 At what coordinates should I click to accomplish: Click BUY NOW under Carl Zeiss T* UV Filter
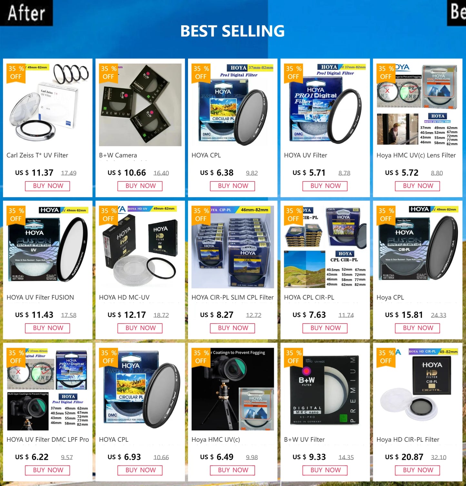[x=48, y=186]
